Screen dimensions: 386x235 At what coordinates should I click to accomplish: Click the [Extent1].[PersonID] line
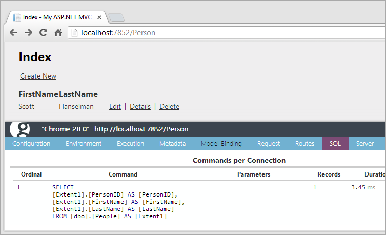115,194
